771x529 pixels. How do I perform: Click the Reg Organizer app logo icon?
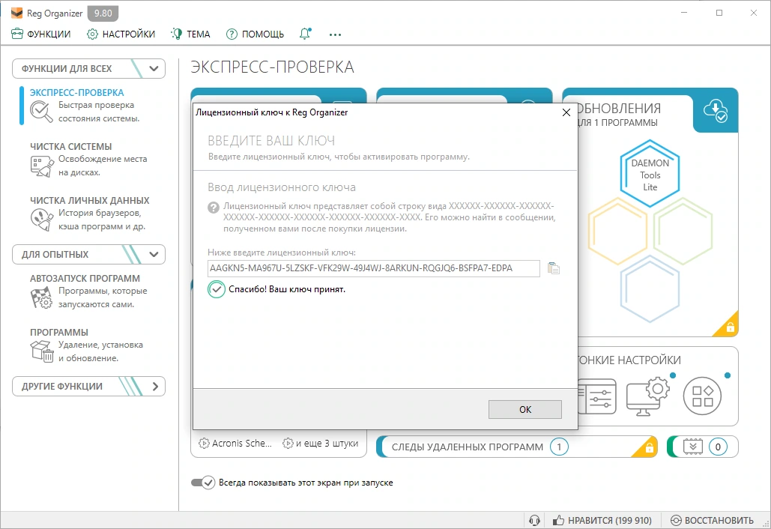tap(16, 13)
